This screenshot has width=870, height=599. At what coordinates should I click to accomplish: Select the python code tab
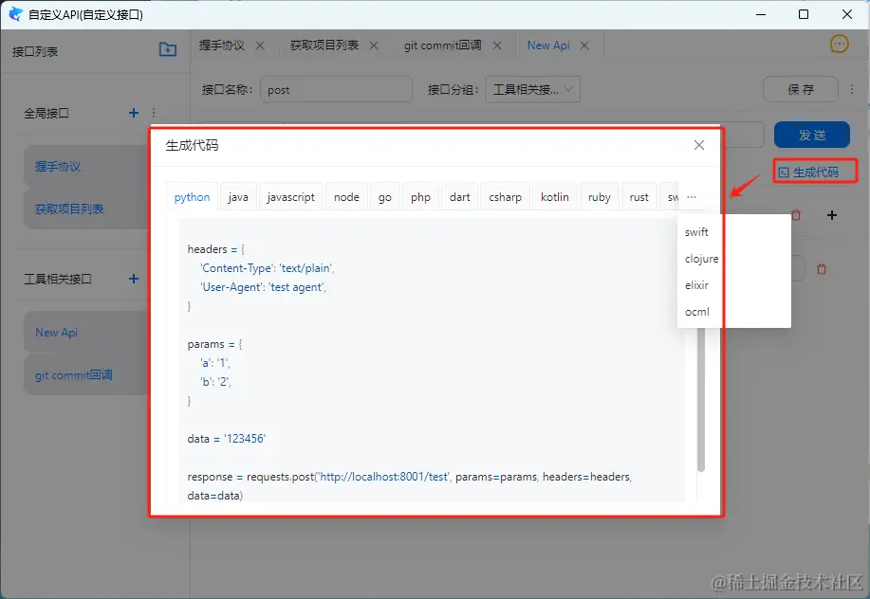pyautogui.click(x=192, y=197)
